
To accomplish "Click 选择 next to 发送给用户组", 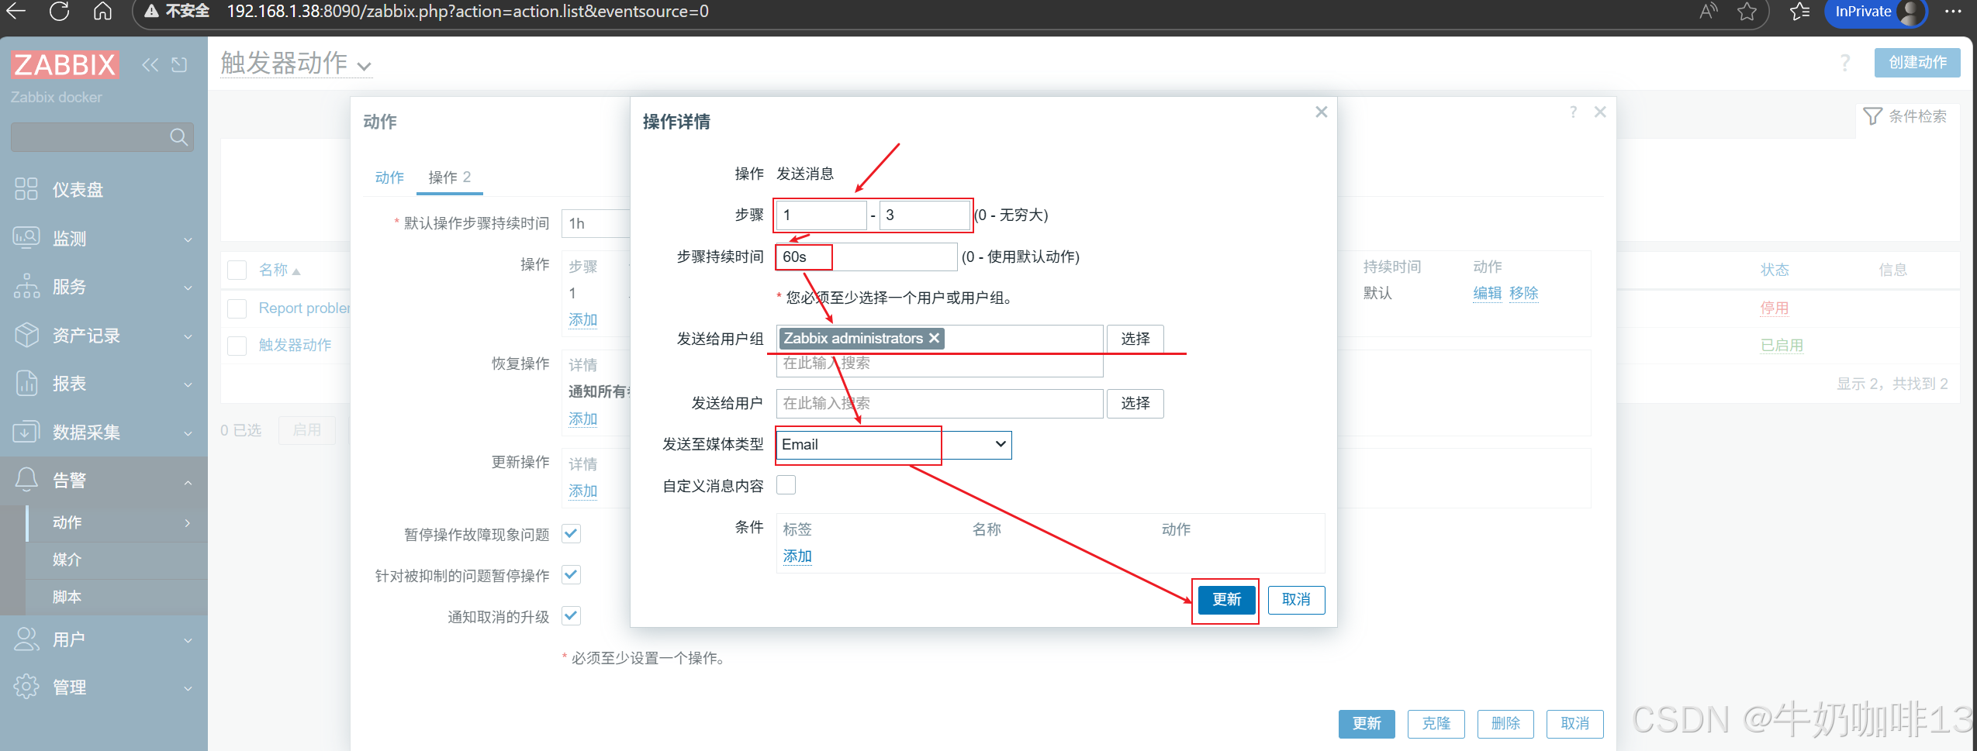I will [x=1135, y=339].
